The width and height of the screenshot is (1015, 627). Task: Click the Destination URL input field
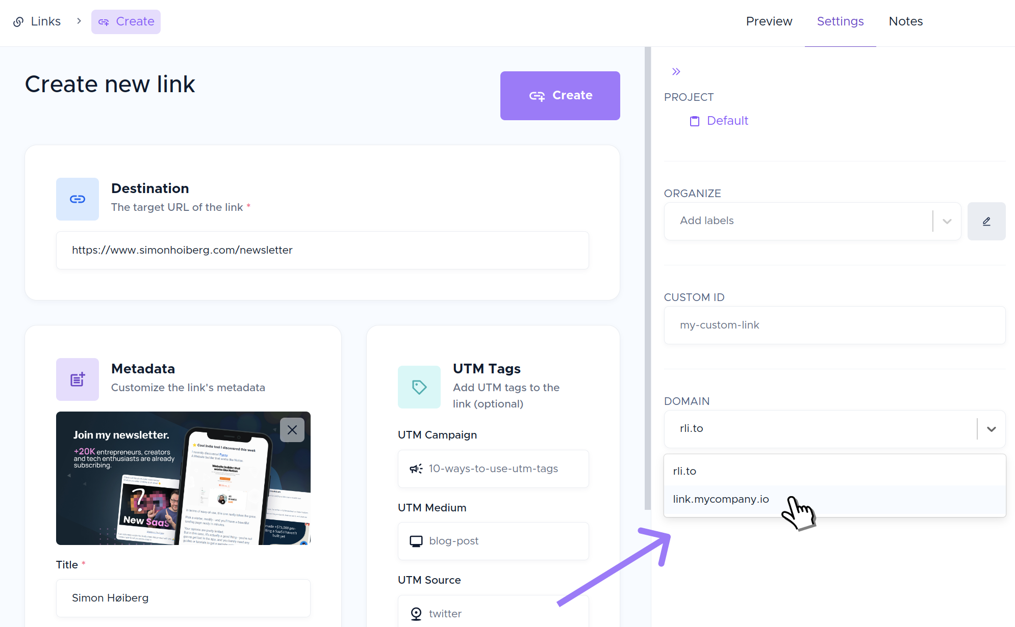322,250
